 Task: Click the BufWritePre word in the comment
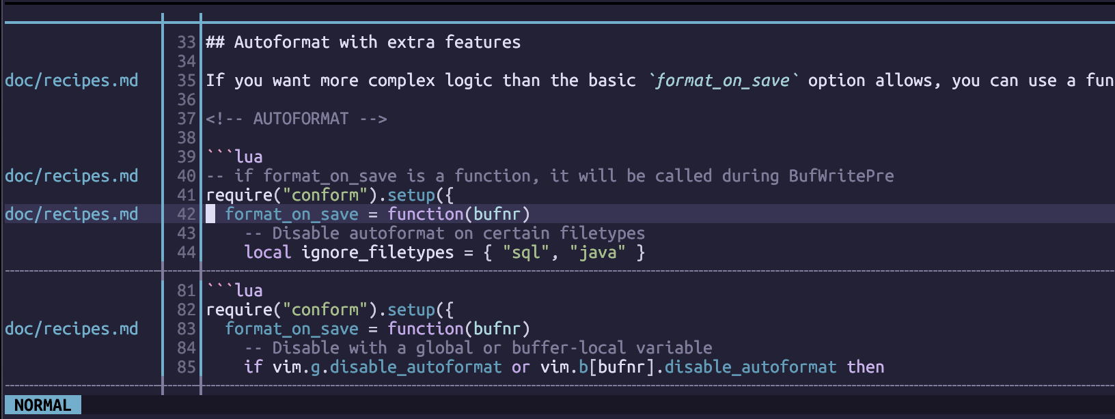[x=841, y=176]
